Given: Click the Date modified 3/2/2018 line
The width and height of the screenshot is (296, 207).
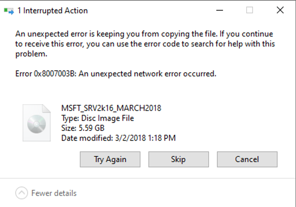Looking at the screenshot, I should coord(118,138).
